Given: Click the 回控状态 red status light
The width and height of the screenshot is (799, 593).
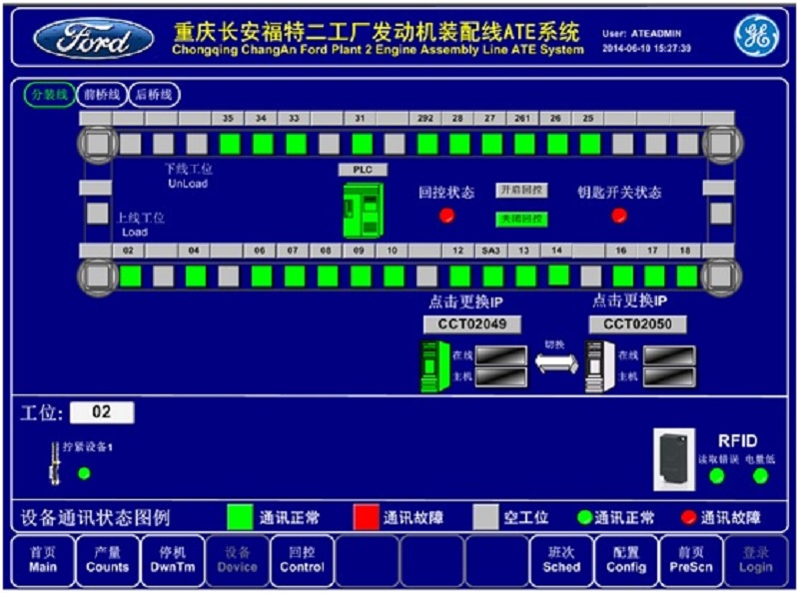Looking at the screenshot, I should pos(446,216).
